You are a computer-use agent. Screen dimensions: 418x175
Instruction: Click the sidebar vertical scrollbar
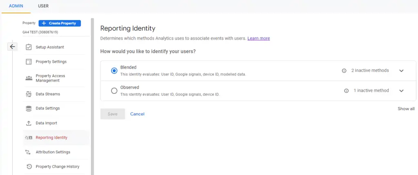coord(92,96)
